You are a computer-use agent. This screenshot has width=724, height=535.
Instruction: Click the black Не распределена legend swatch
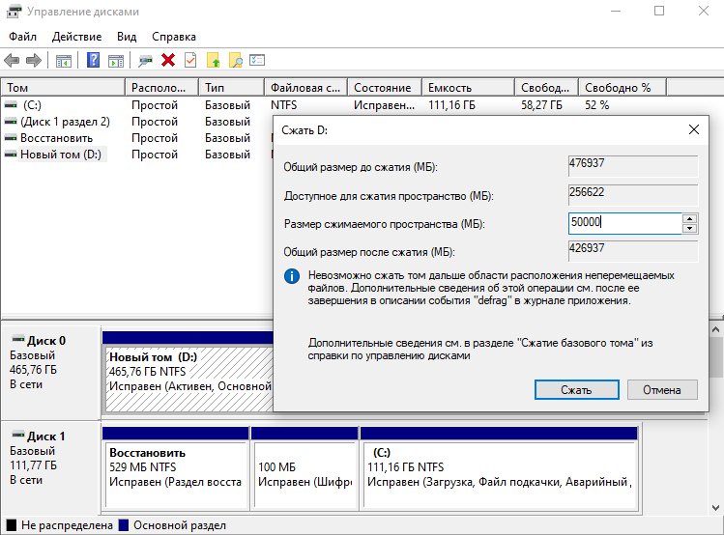(12, 525)
